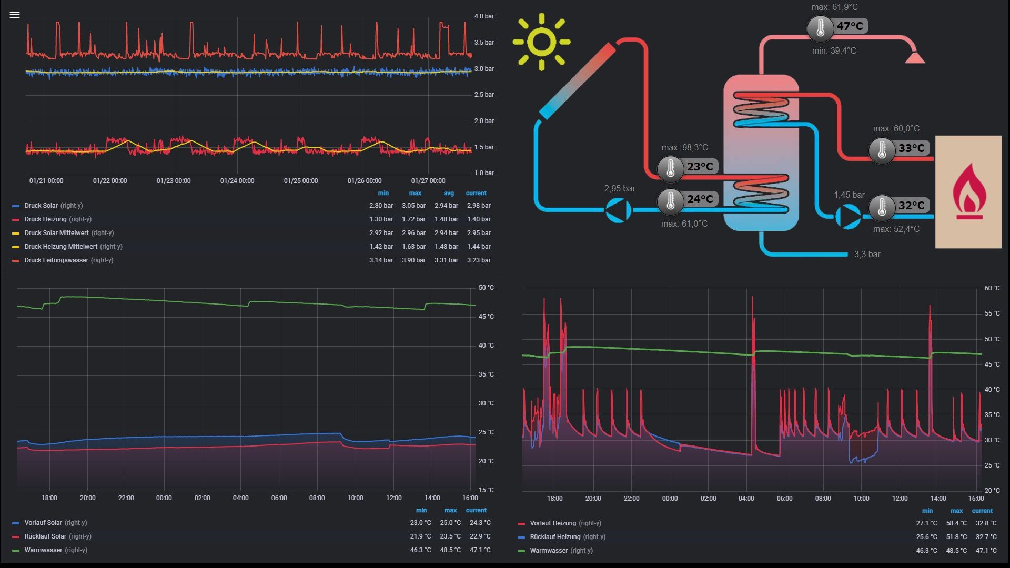Click the flame burner icon
Image resolution: width=1010 pixels, height=568 pixels.
[x=968, y=191]
